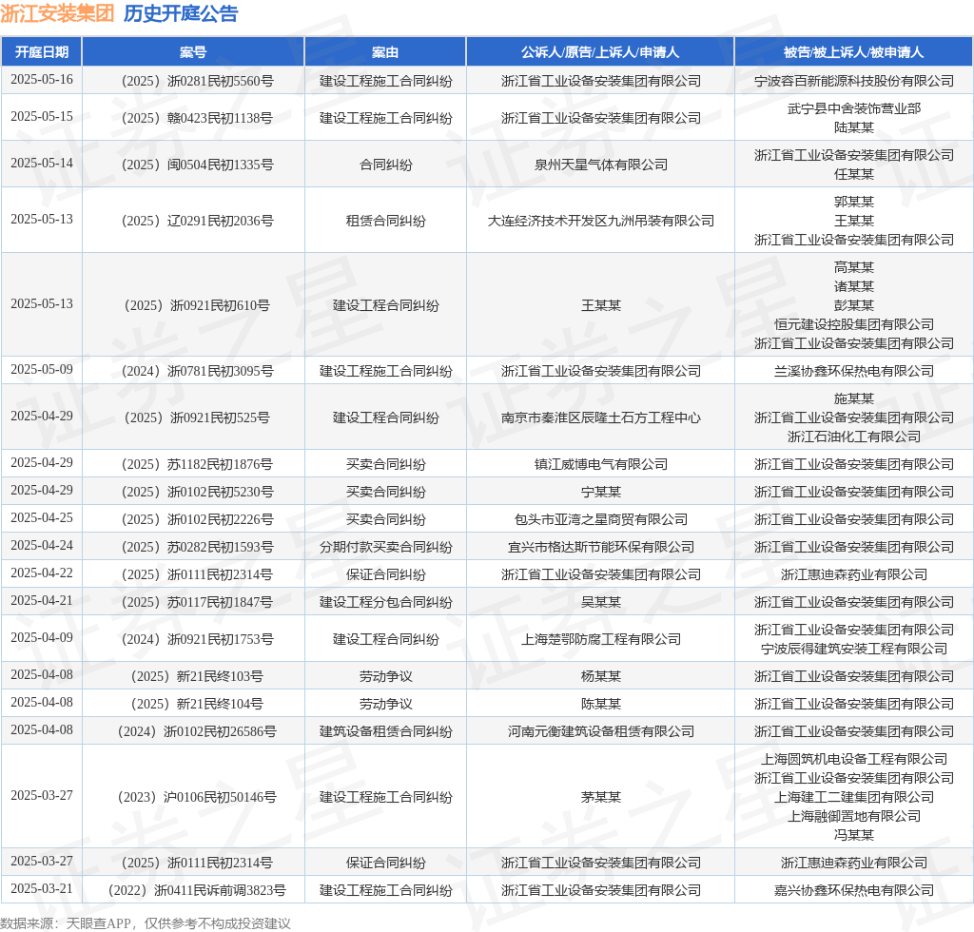The height and width of the screenshot is (932, 974).
Task: Click the date 2025-05-15
Action: (x=42, y=117)
